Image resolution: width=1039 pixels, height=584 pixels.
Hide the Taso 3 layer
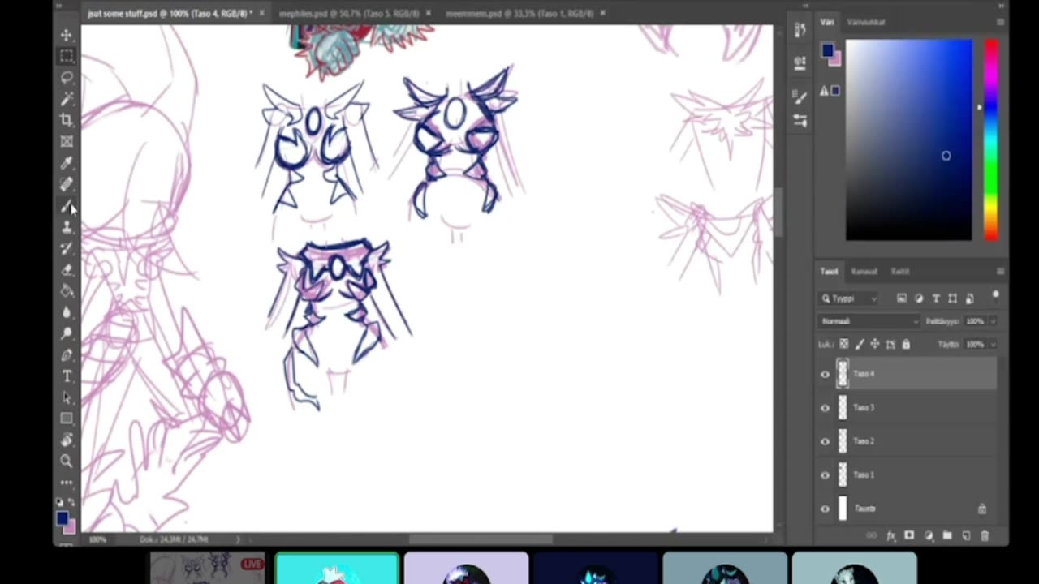[x=826, y=408]
